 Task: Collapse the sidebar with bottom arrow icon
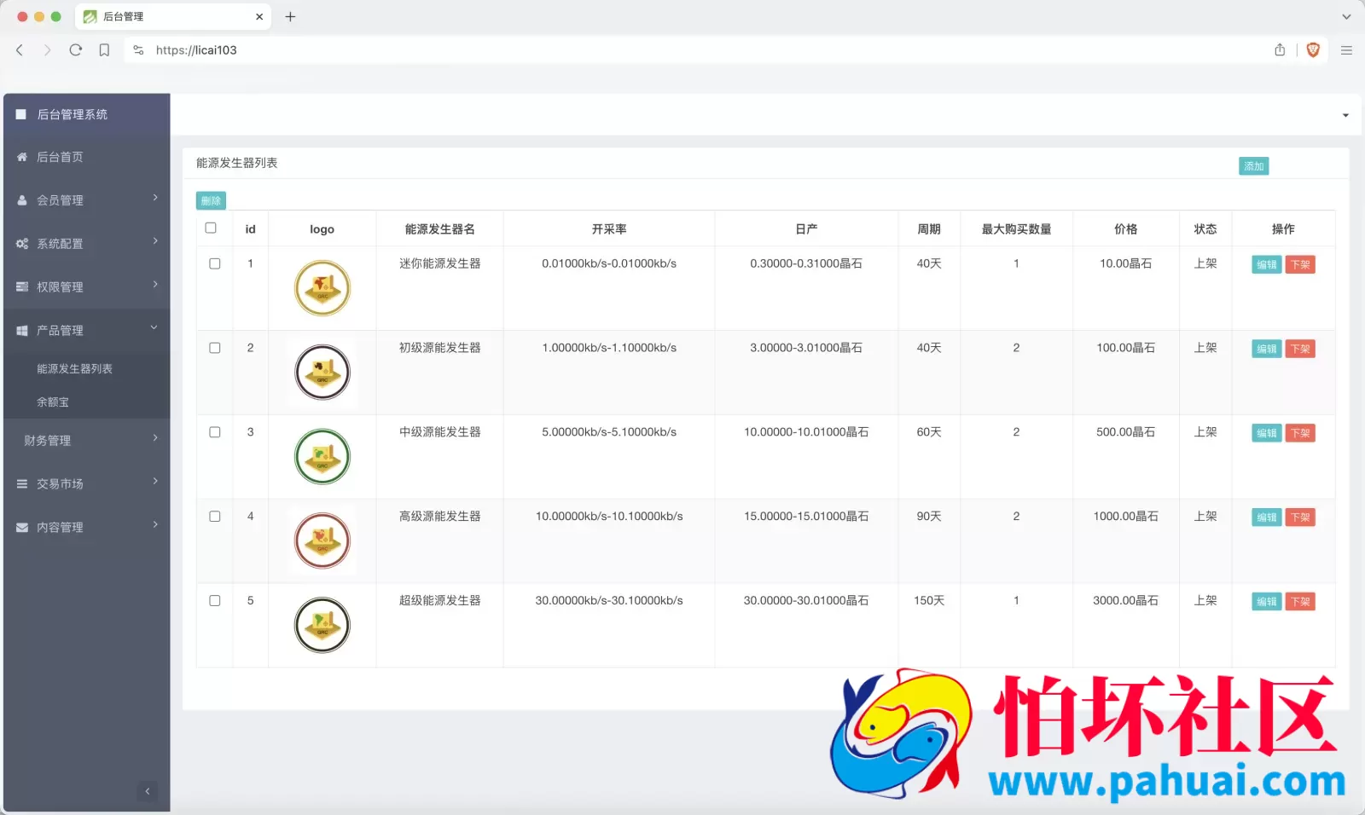click(148, 791)
